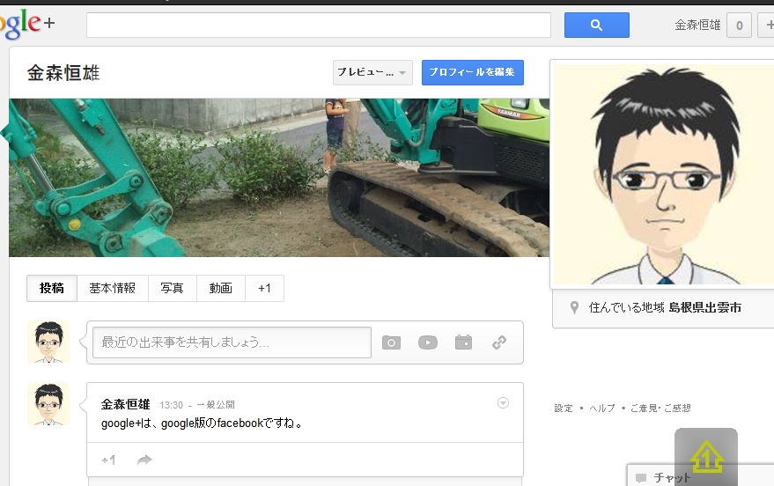The image size is (774, 486).
Task: Insert a link using the chain icon
Action: [499, 342]
